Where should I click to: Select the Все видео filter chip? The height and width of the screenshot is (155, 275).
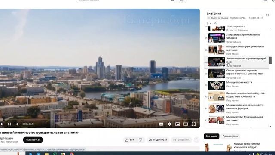(x=211, y=136)
